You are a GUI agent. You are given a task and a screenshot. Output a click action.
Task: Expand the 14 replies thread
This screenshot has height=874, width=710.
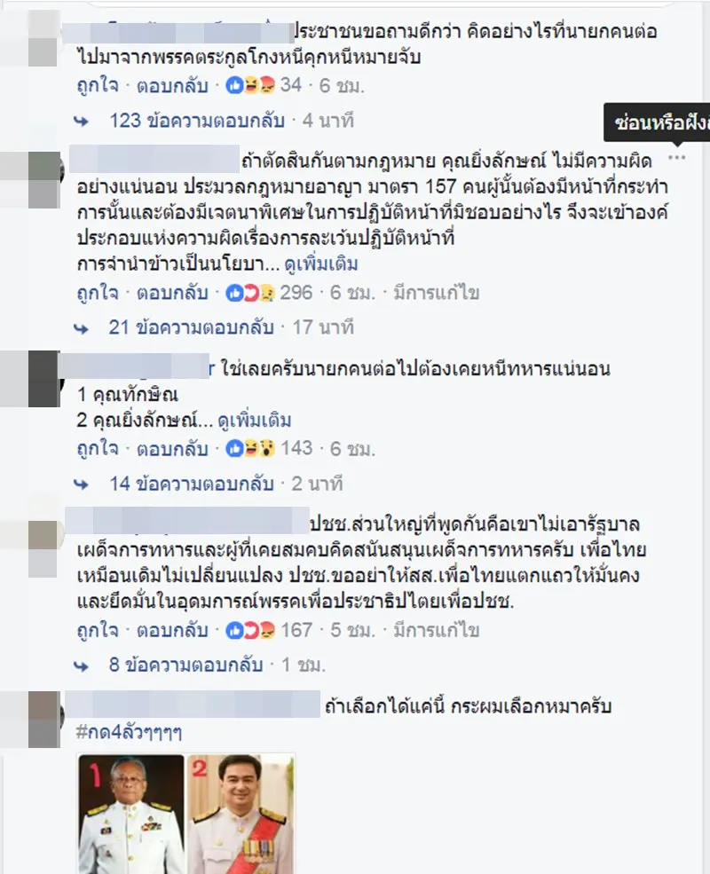click(191, 484)
